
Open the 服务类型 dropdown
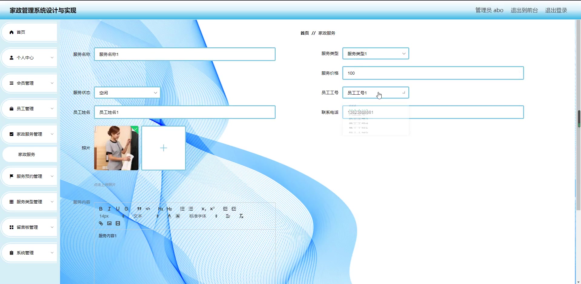pyautogui.click(x=375, y=53)
